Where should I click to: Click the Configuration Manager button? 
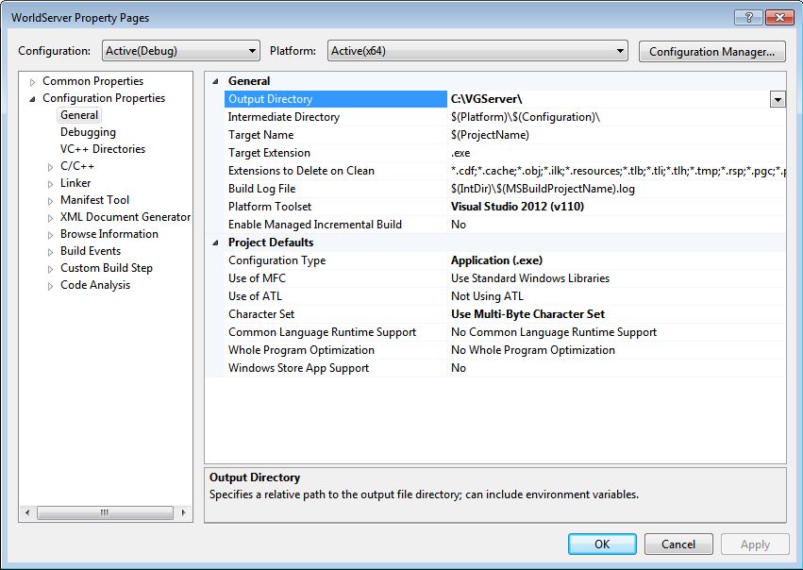pyautogui.click(x=712, y=51)
